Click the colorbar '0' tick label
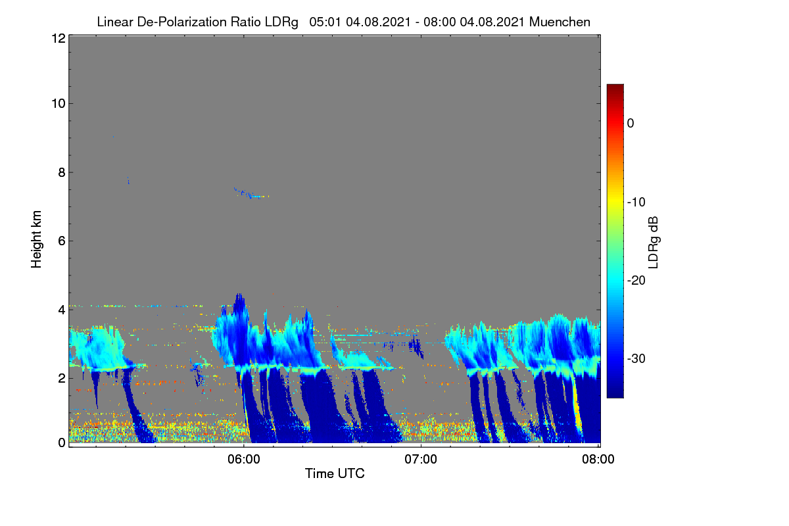The height and width of the screenshot is (526, 789). pyautogui.click(x=631, y=123)
